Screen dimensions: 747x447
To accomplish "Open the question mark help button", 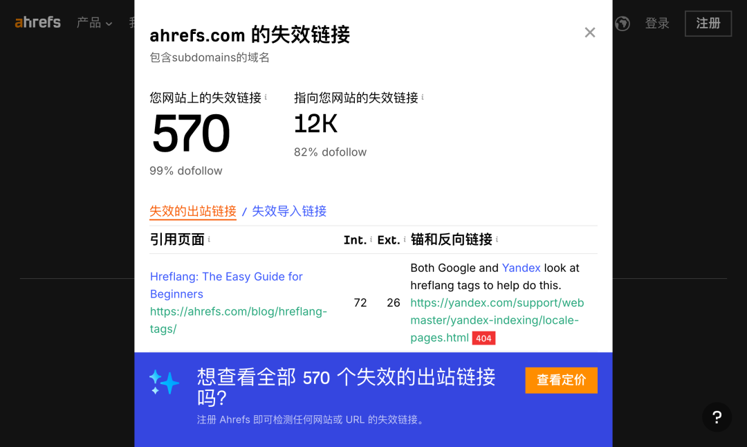I will [717, 417].
